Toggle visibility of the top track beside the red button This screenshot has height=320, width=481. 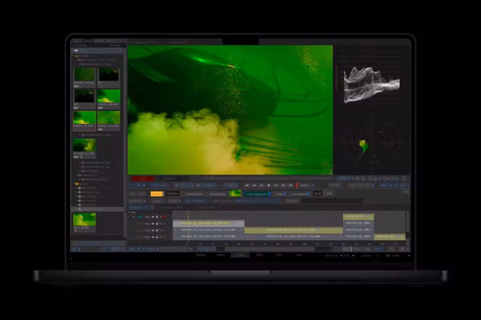pos(153,217)
